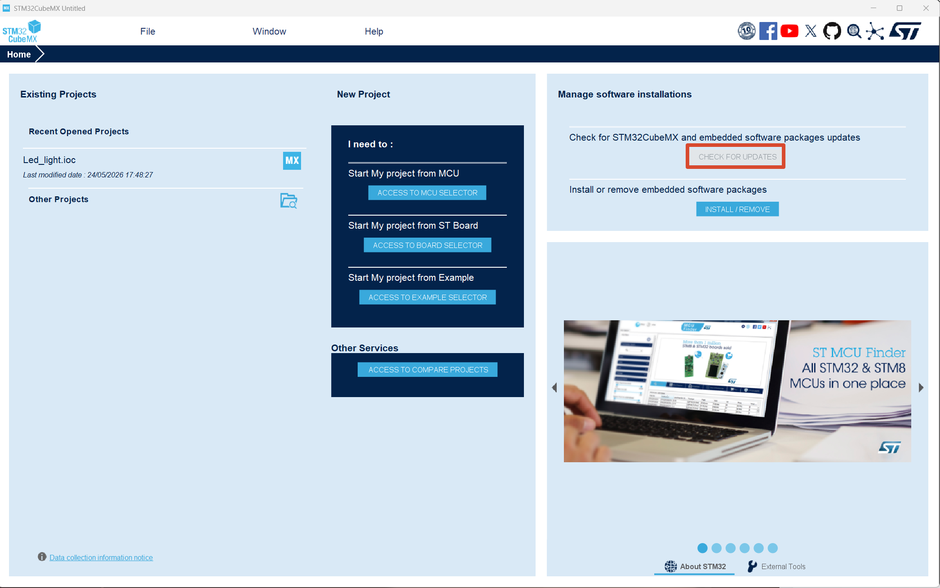The image size is (940, 588).
Task: Show next banner slide with right arrow
Action: coord(921,388)
